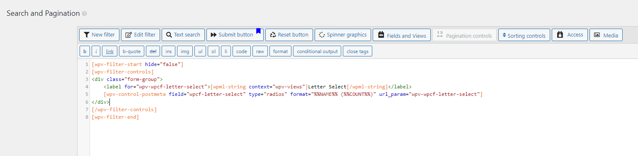Open the Media library button
Screen dimensions: 638x156
[x=606, y=35]
